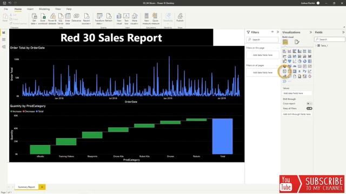The height and width of the screenshot is (194, 346).
Task: Choose the Treemap visual
Action: (310, 61)
